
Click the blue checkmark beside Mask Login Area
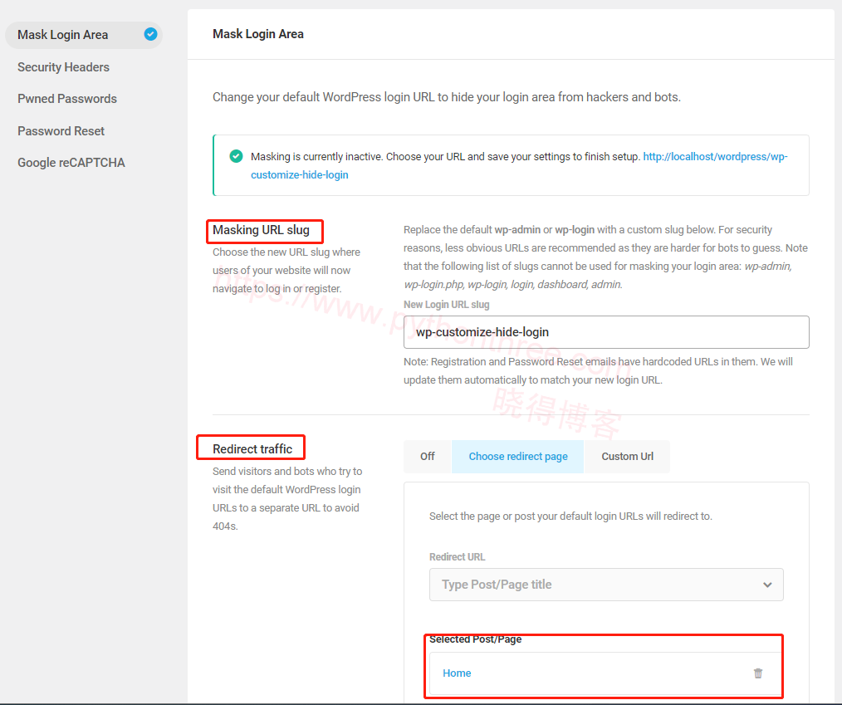(x=150, y=34)
